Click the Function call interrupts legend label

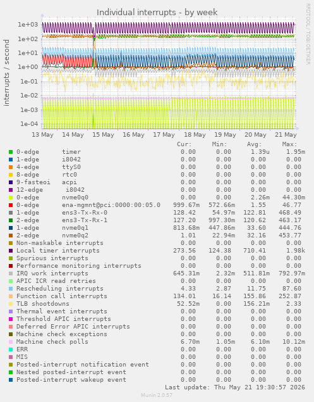(62, 296)
